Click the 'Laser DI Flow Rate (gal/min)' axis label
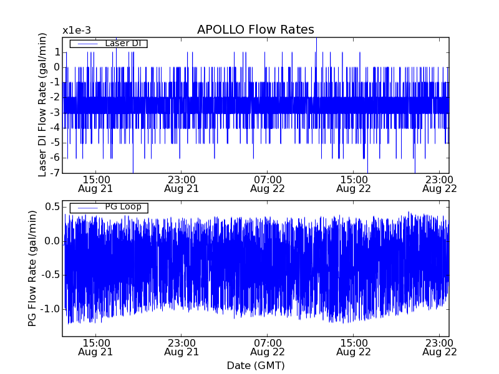Viewport: 499px width, 374px height. 42,105
